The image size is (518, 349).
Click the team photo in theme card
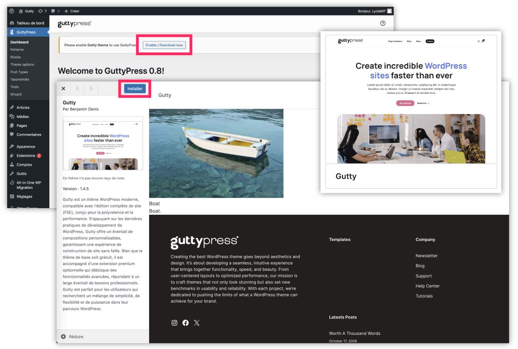pyautogui.click(x=411, y=138)
